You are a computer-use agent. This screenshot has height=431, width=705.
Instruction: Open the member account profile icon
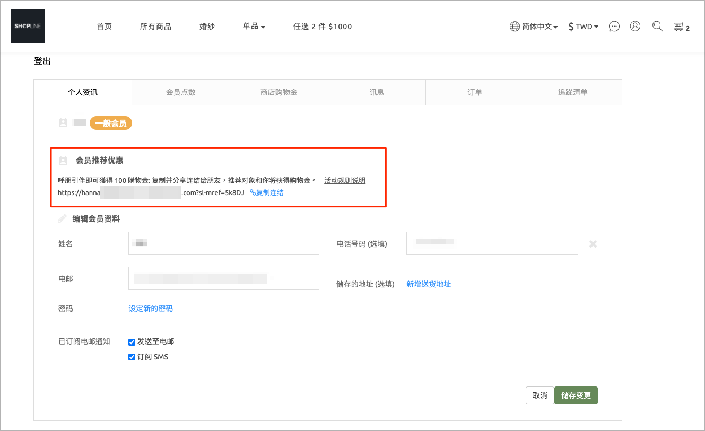pyautogui.click(x=635, y=26)
